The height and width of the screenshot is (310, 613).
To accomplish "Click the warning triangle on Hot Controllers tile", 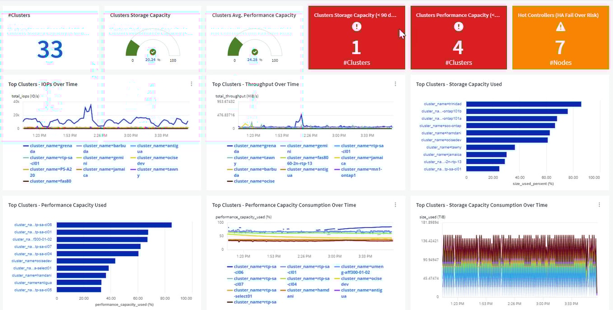I will (x=561, y=27).
